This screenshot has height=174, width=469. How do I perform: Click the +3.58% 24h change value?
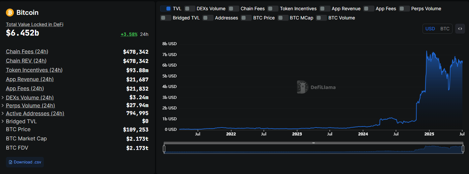coord(129,34)
